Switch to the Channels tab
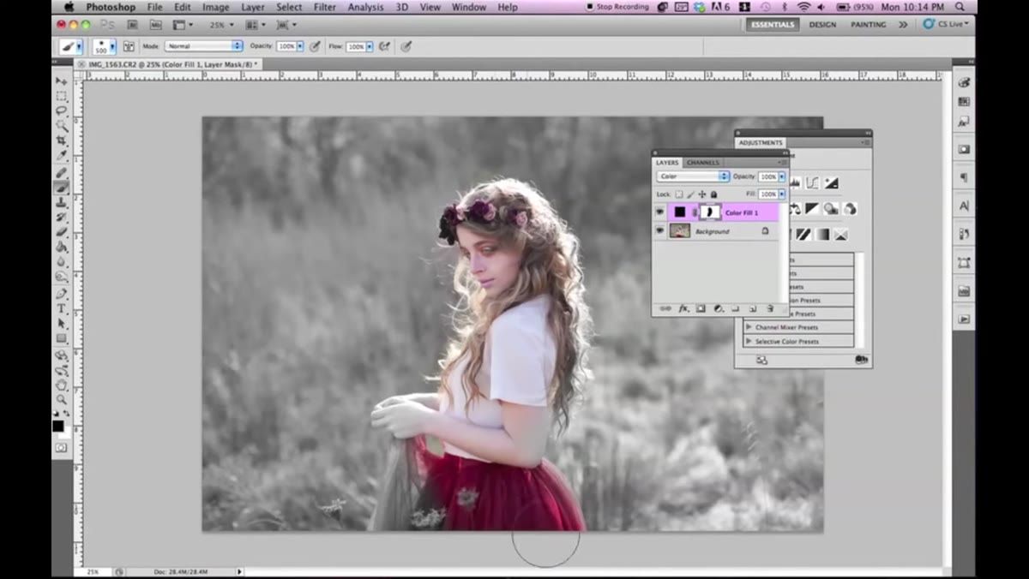1029x579 pixels. pos(703,163)
